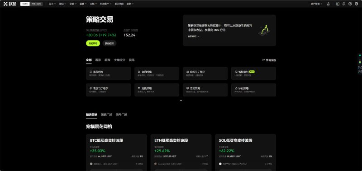Click the green 我的策略 button
Image resolution: width=362 pixels, height=171 pixels.
pos(93,43)
